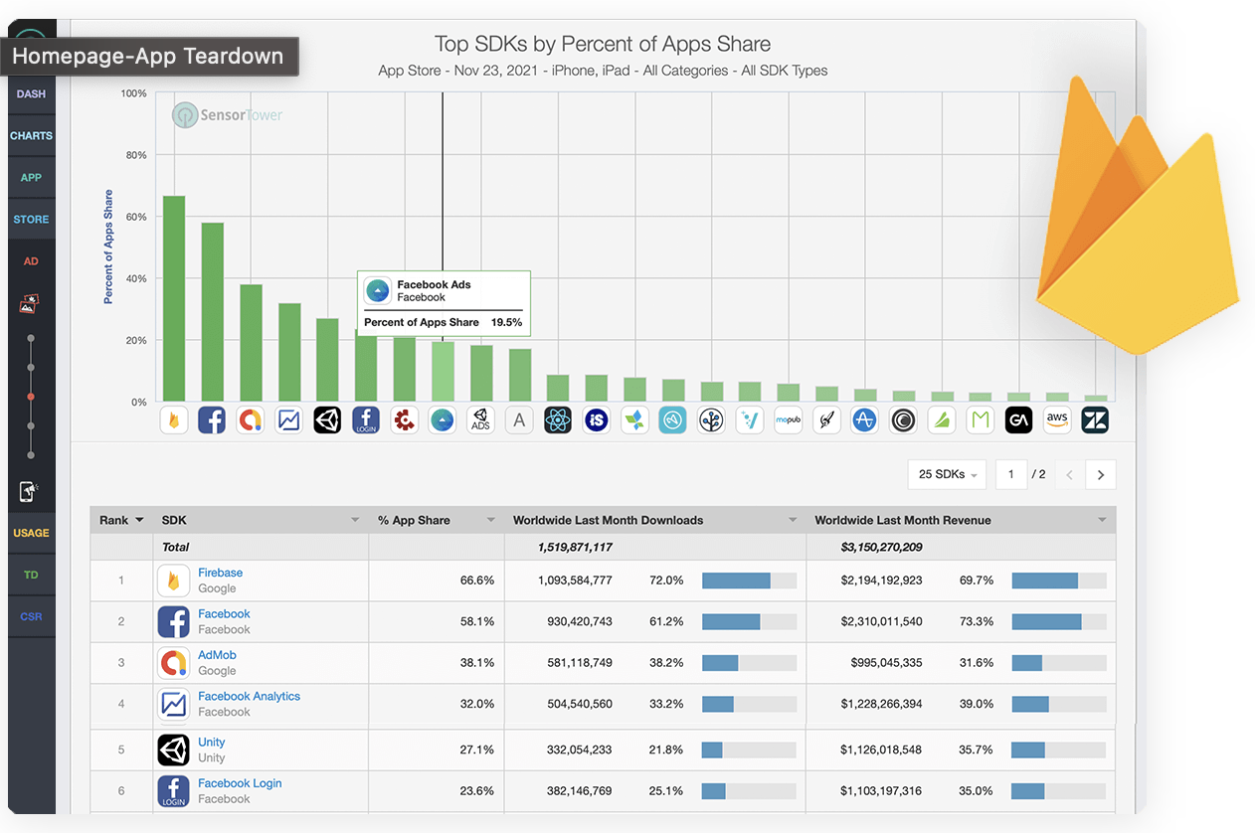Open the Facebook Analytics SDK link

pos(249,696)
